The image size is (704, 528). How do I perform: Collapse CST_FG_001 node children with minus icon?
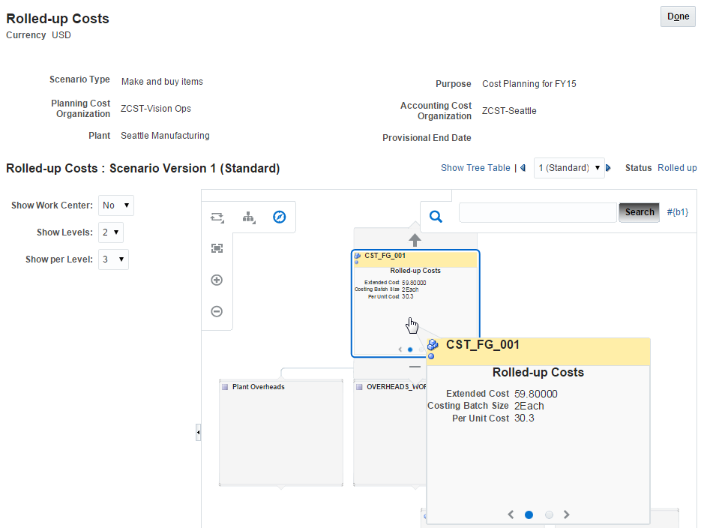pyautogui.click(x=415, y=367)
